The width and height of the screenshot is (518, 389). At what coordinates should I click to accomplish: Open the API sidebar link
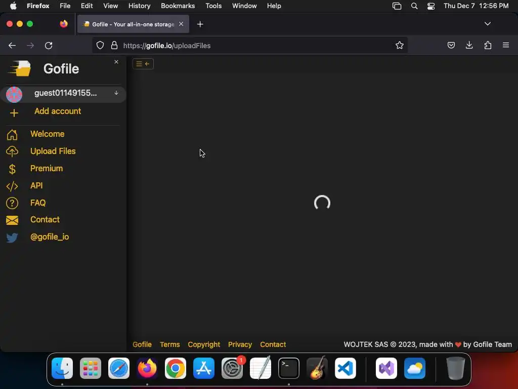[36, 185]
